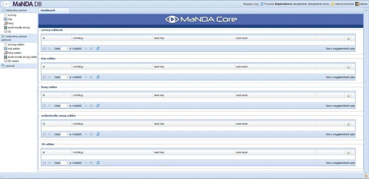
Task: Go to next page in audiovizuális anyag sablon
Action: click(x=86, y=134)
